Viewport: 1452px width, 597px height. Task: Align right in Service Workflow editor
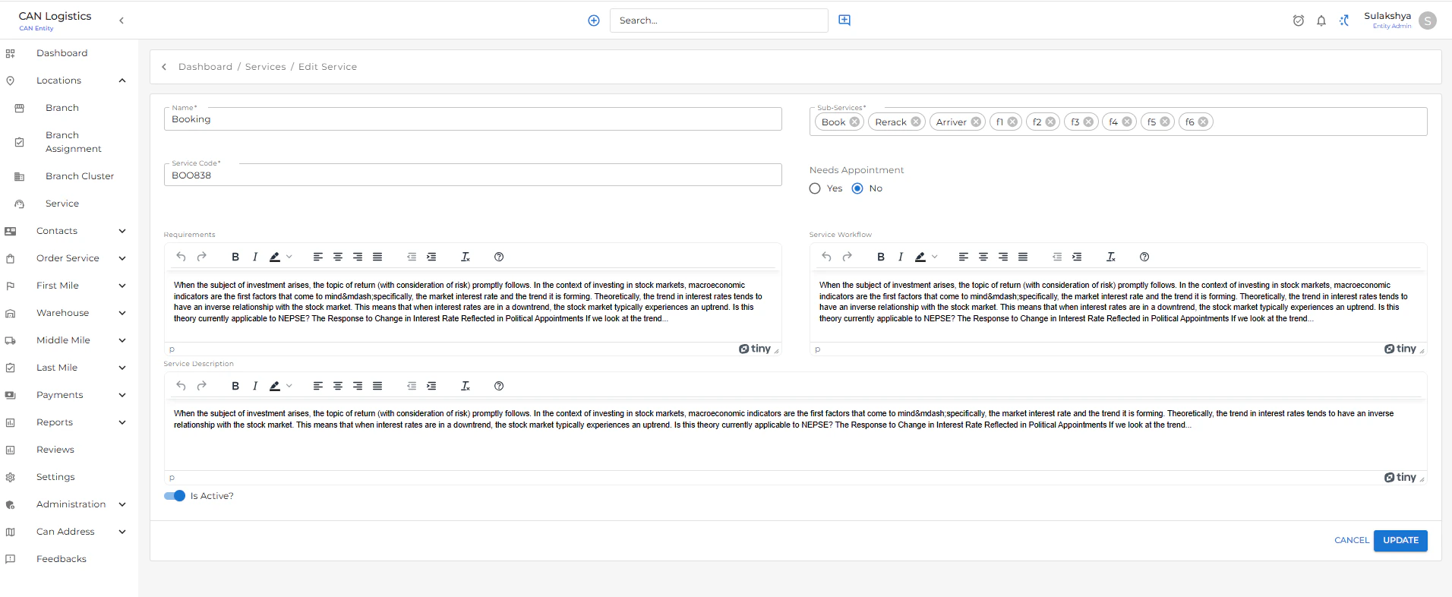pos(1003,257)
